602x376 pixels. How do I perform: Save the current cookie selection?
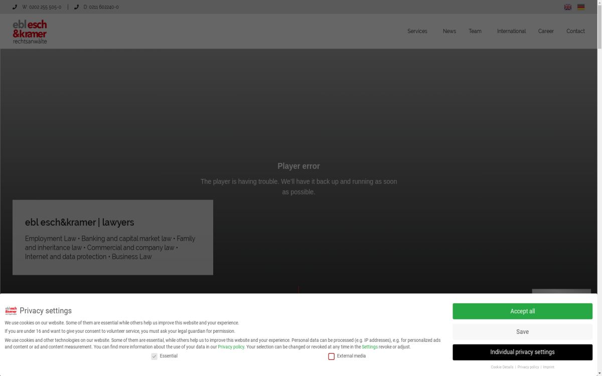[x=522, y=332]
